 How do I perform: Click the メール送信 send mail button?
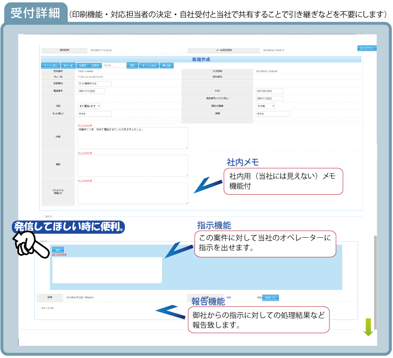coord(149,65)
